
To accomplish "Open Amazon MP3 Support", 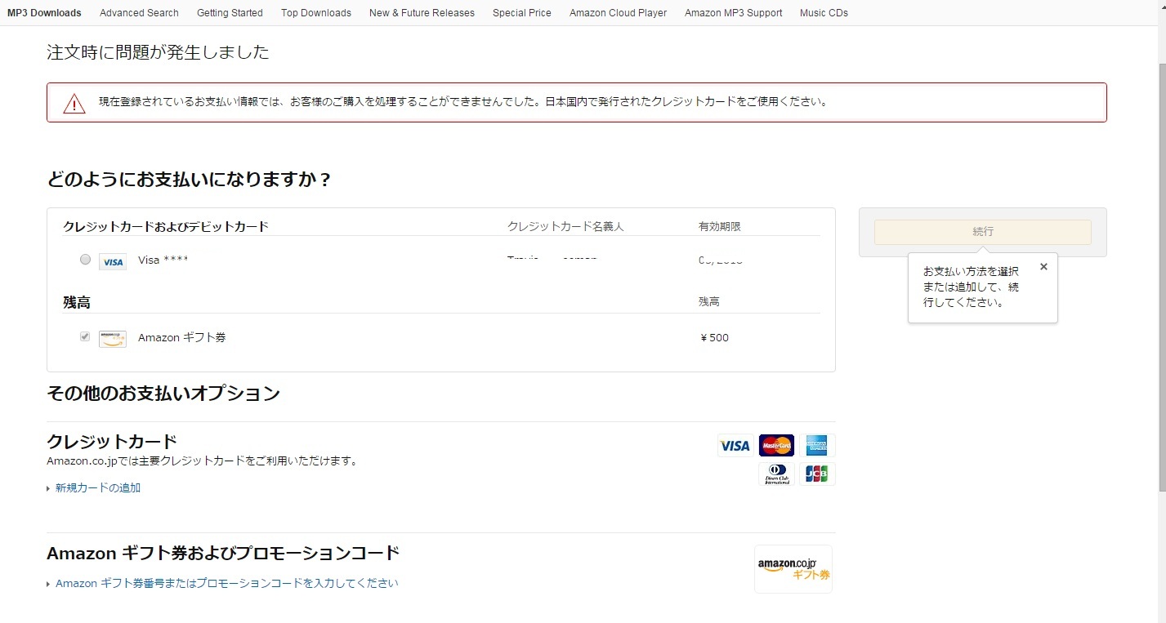I will (x=733, y=13).
